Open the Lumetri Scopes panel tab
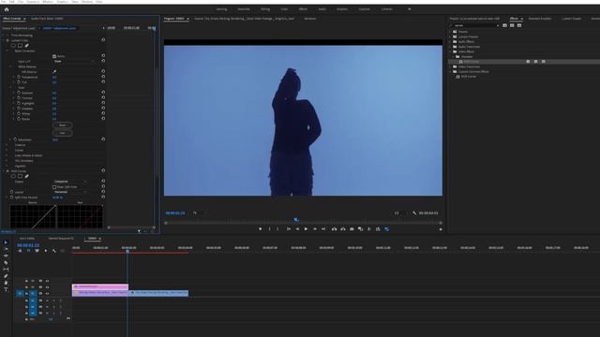600x337 pixels. tap(571, 19)
